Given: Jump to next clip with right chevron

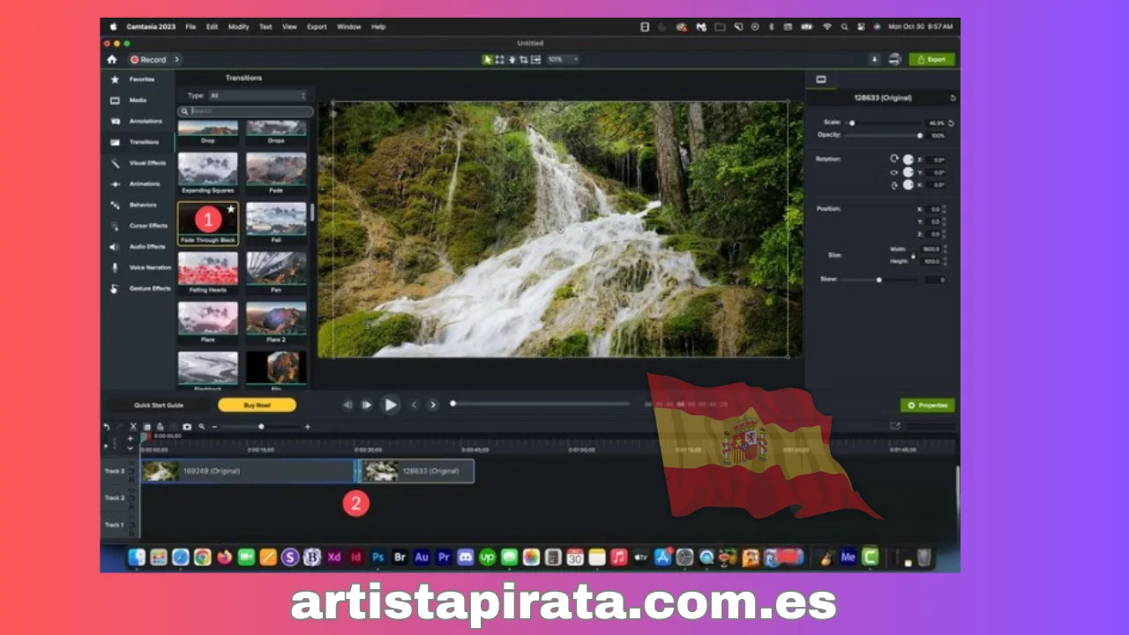Looking at the screenshot, I should click(x=432, y=405).
